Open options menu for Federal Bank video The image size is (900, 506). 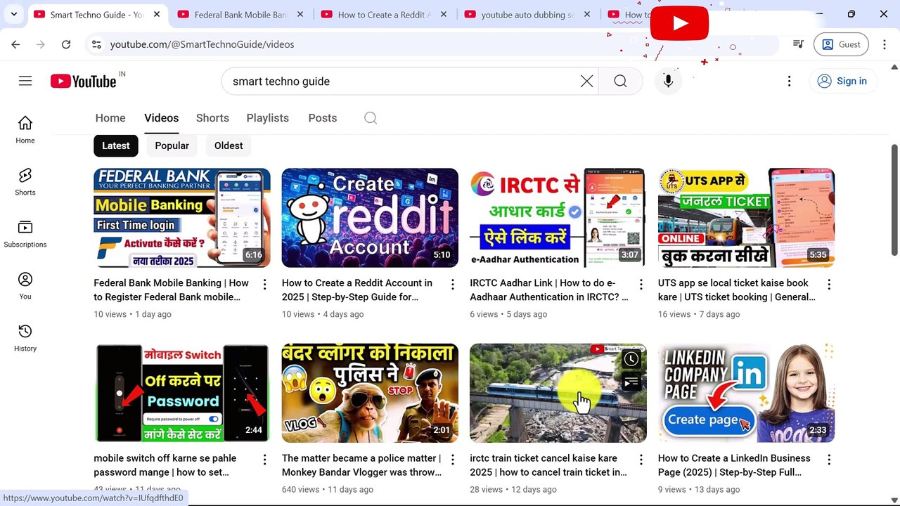coord(264,284)
